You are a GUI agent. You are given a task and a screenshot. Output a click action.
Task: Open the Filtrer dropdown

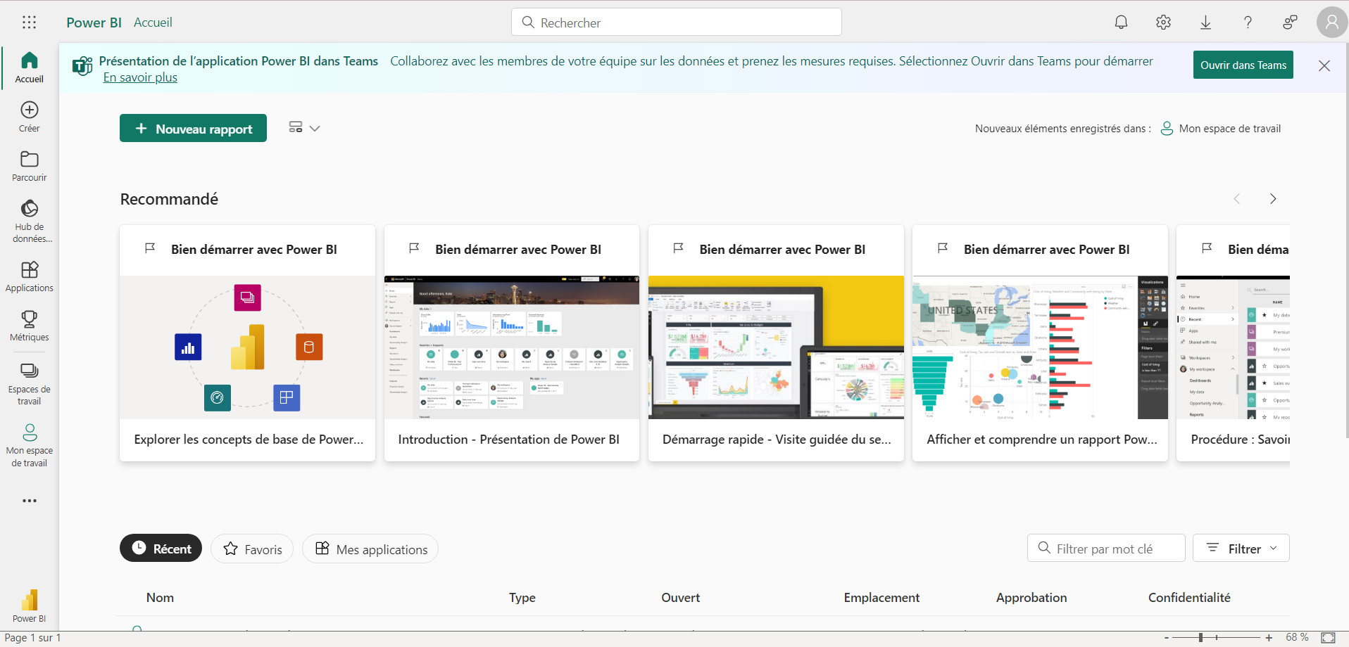tap(1241, 549)
